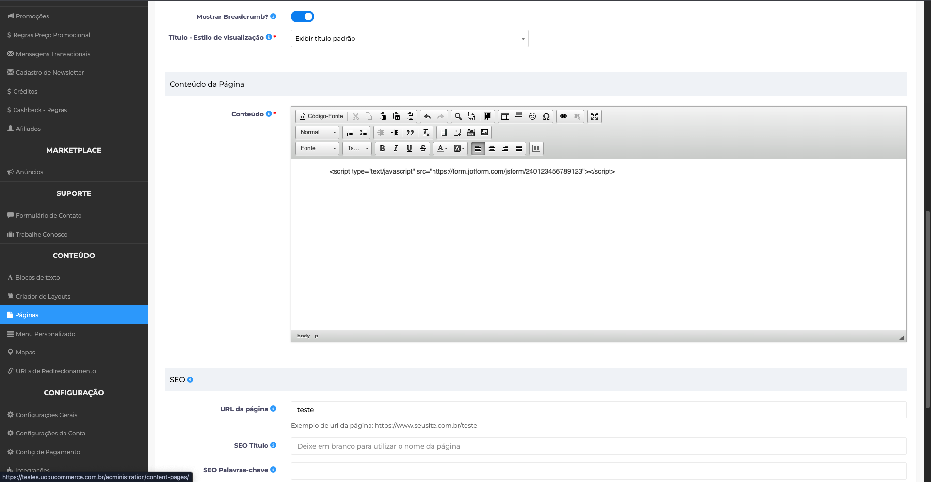The width and height of the screenshot is (931, 482).
Task: Toggle align left
Action: pos(478,148)
